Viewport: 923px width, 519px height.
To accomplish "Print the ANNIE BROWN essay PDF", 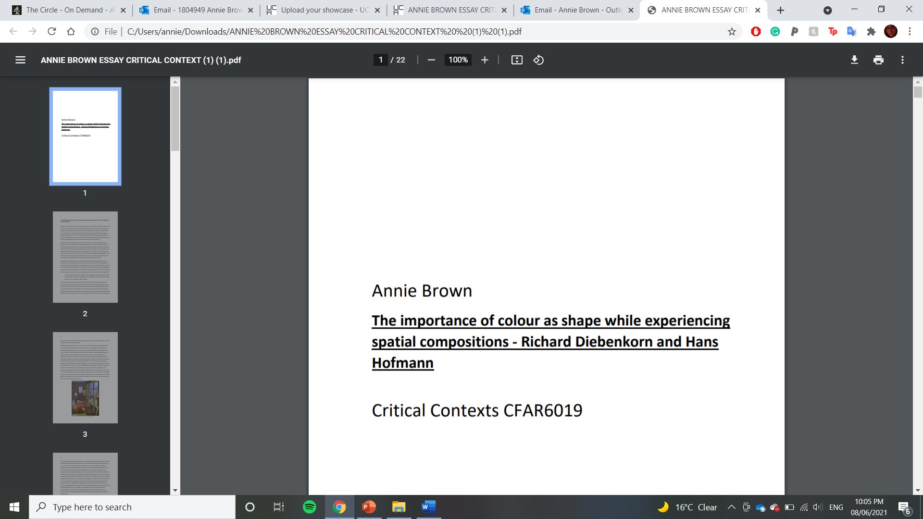I will 878,60.
